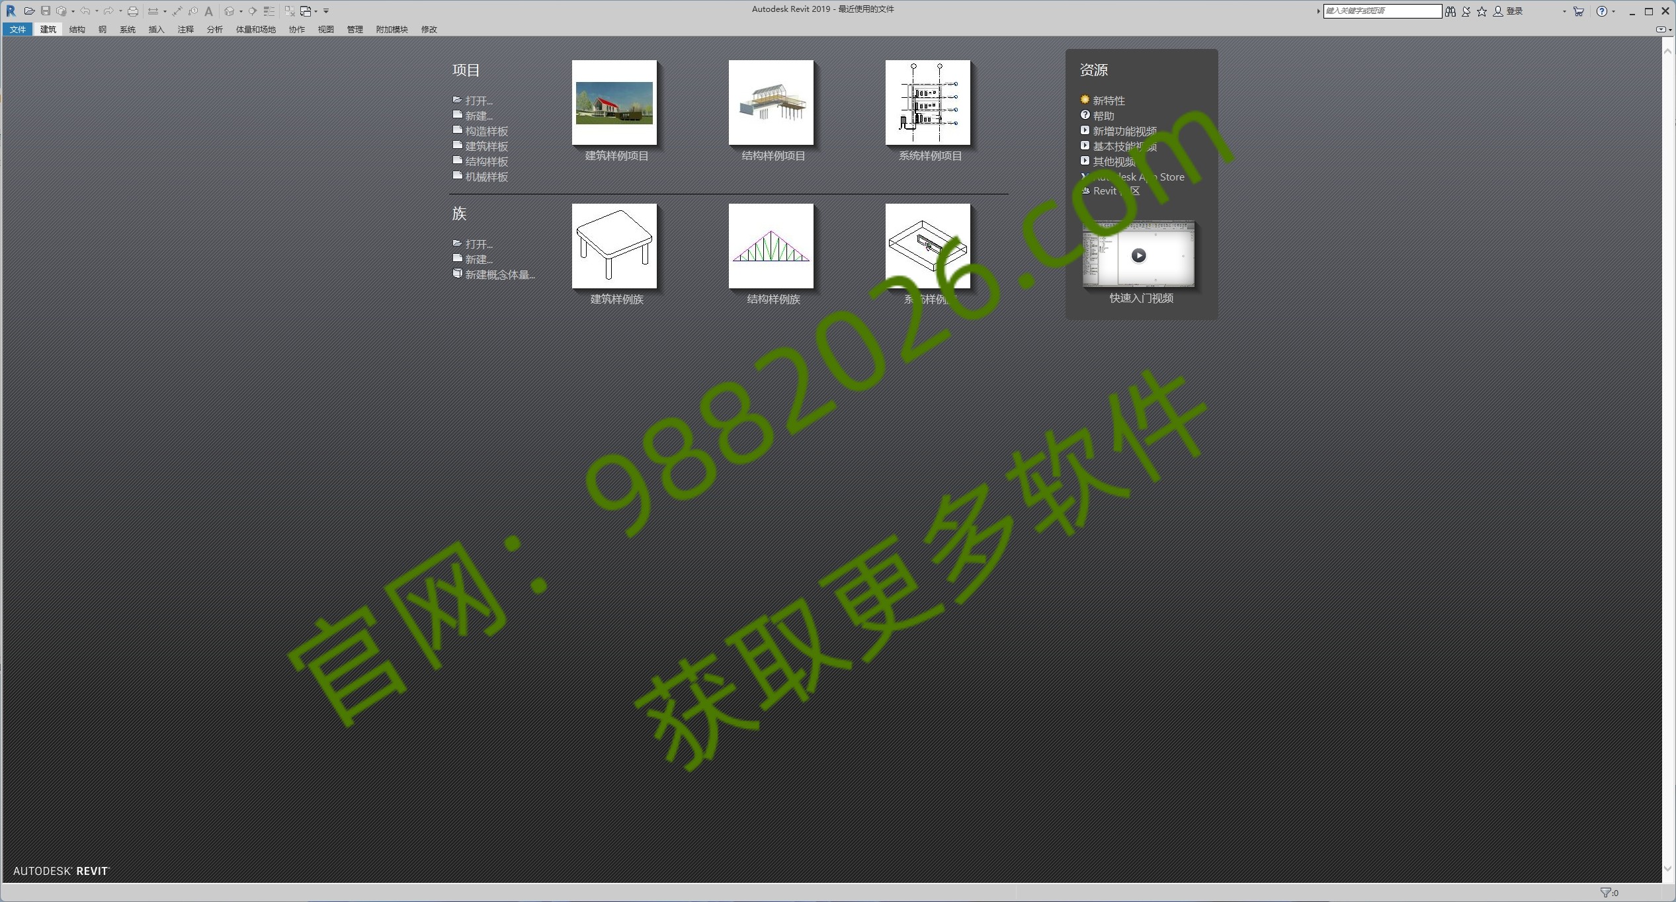The height and width of the screenshot is (902, 1676).
Task: Click the Synchronize with central icon
Action: click(62, 11)
